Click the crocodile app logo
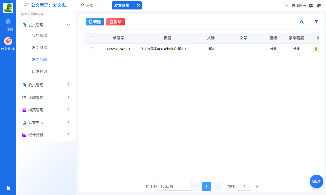The height and width of the screenshot is (195, 326). [8, 8]
